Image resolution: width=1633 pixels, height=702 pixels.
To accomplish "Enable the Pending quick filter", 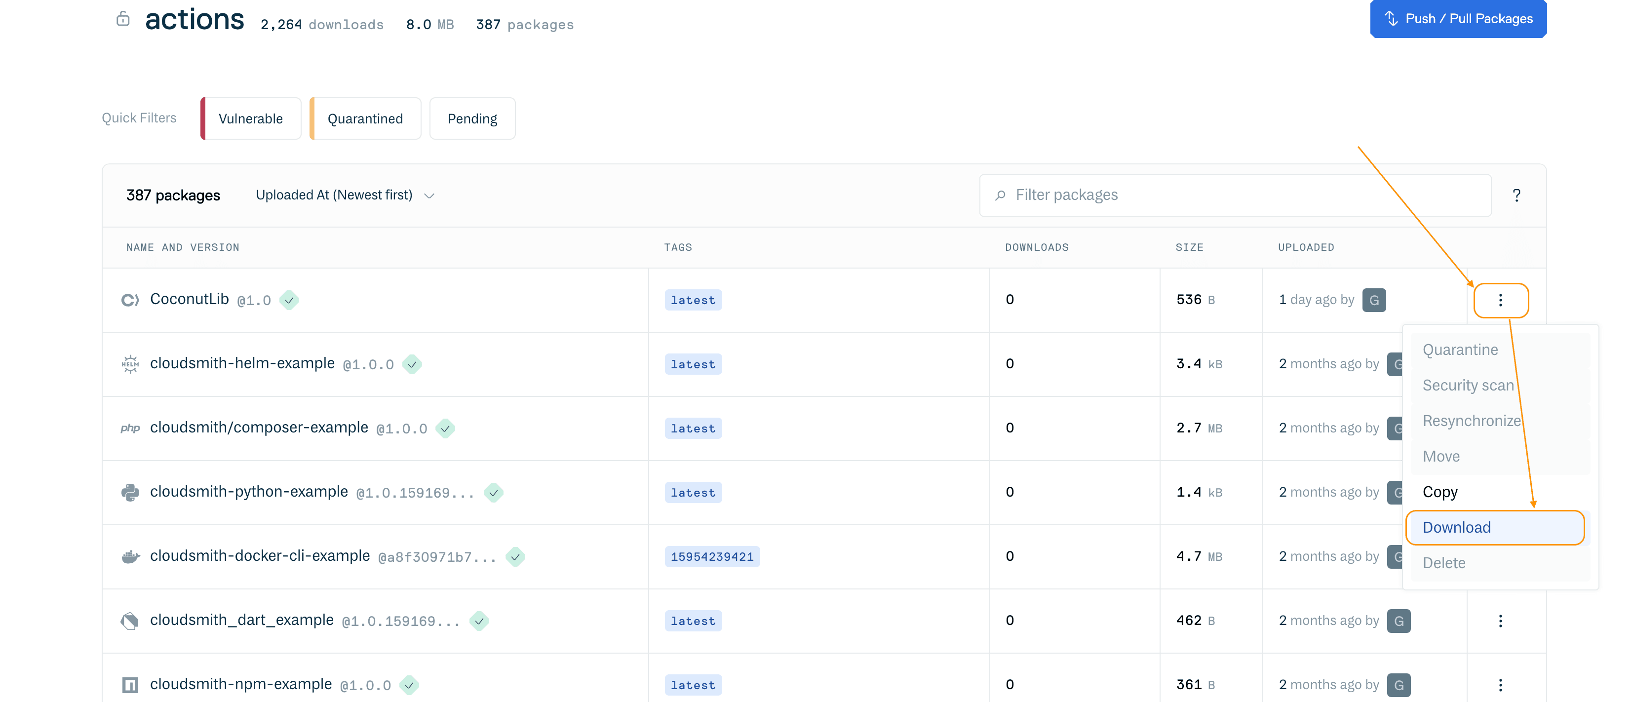I will (x=472, y=118).
